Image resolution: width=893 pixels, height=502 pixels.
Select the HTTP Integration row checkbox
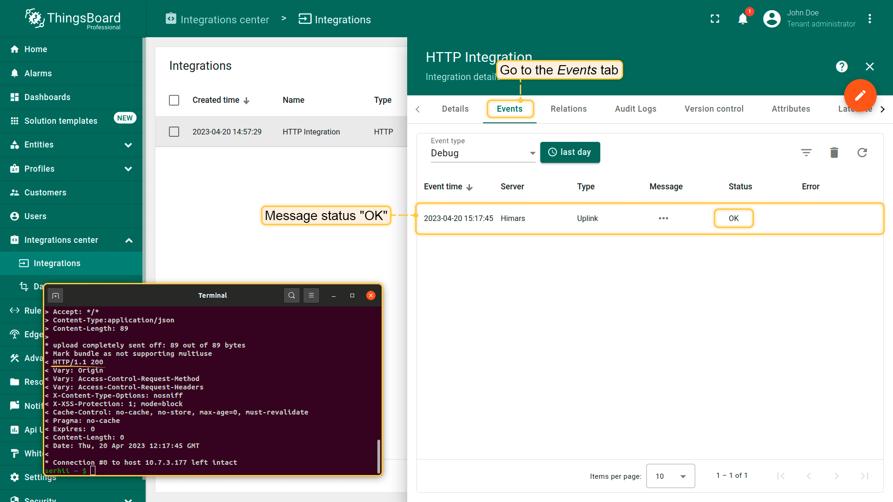click(x=174, y=132)
